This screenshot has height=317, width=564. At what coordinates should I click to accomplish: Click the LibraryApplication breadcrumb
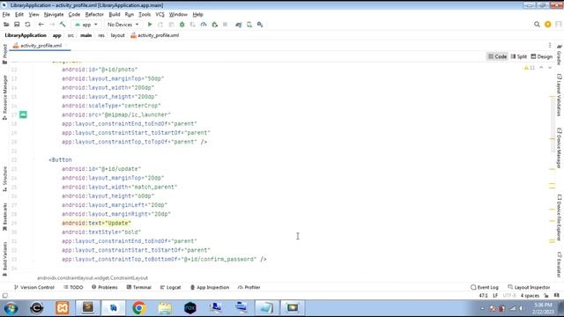[x=26, y=35]
